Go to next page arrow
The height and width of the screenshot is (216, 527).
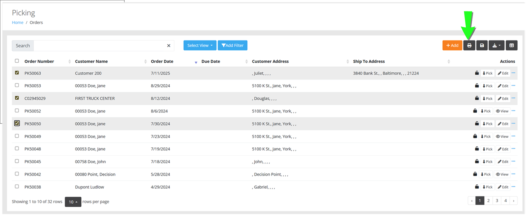(x=514, y=201)
